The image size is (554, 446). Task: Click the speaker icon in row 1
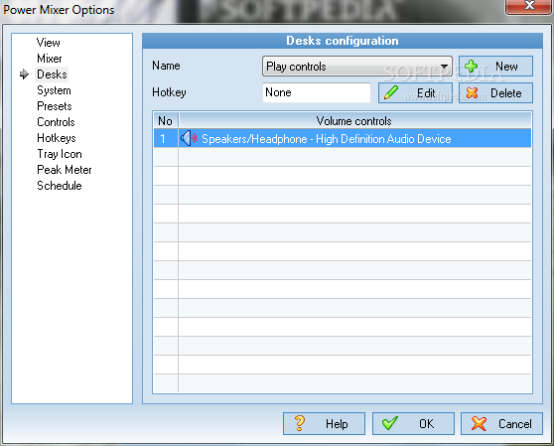tap(189, 138)
